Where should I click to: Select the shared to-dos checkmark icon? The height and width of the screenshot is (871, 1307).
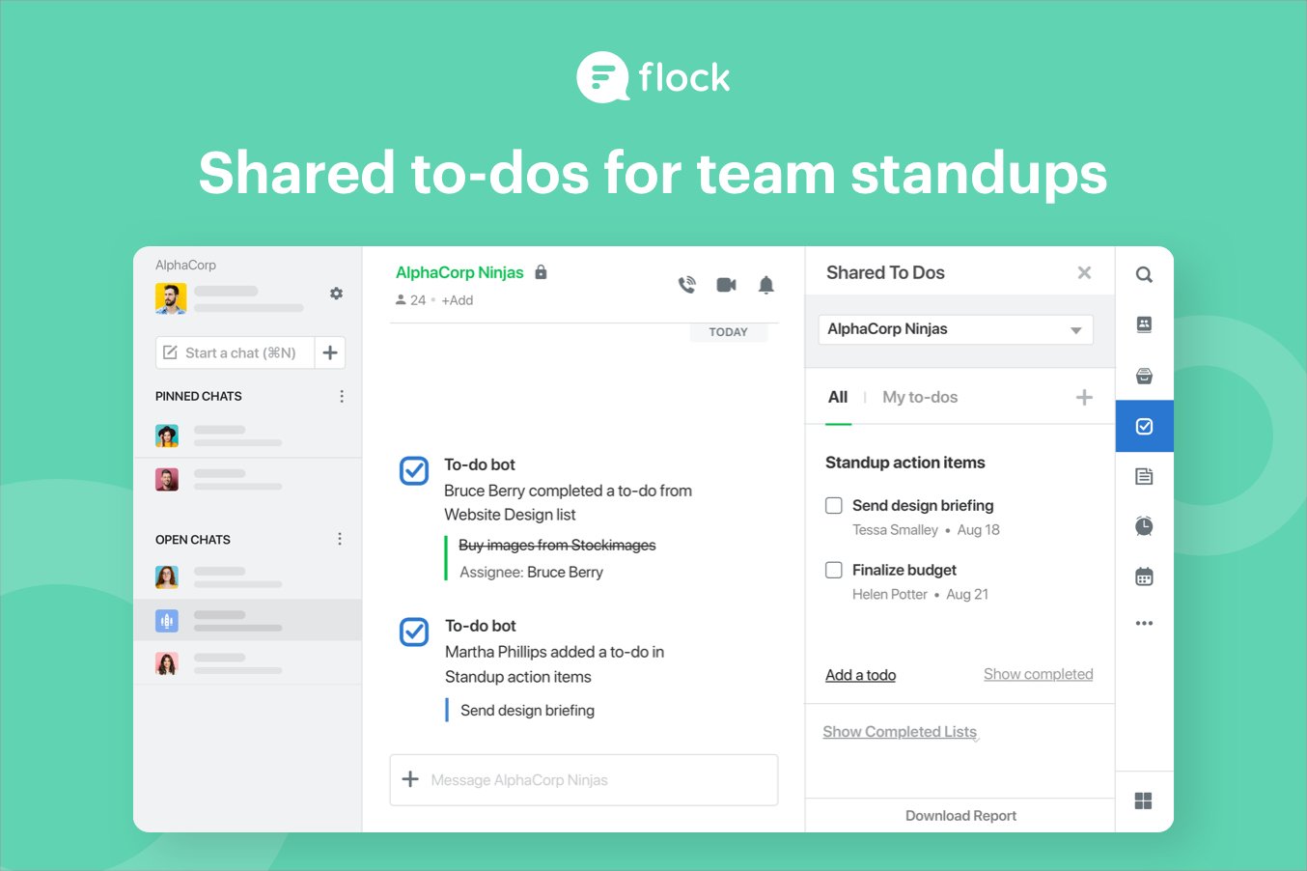point(1144,426)
